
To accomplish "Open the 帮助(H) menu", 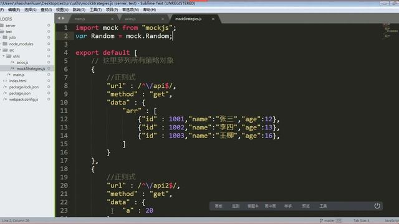I will point(150,10).
